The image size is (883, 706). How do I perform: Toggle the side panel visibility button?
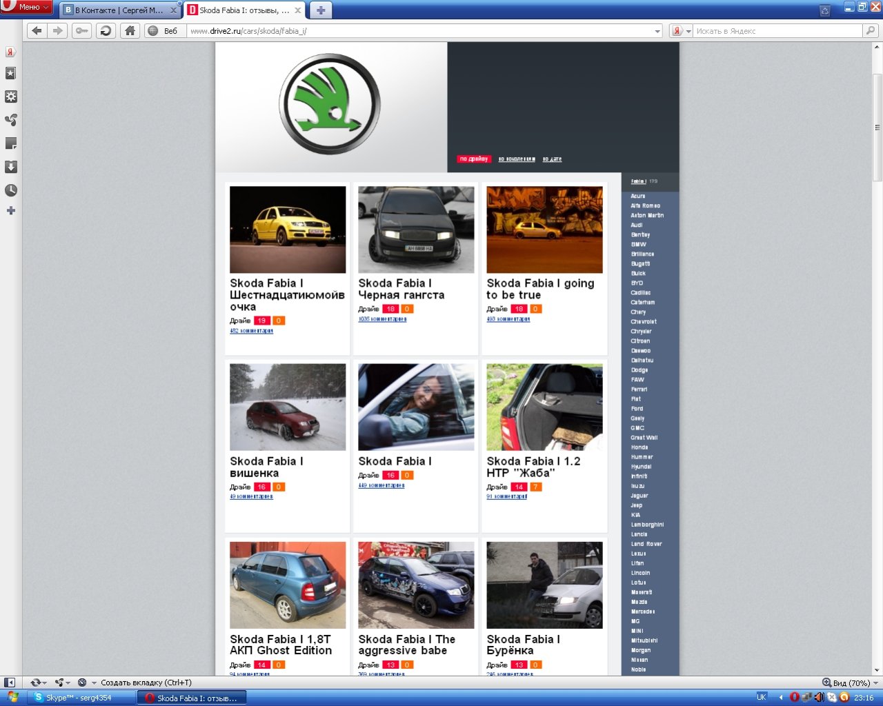(9, 683)
